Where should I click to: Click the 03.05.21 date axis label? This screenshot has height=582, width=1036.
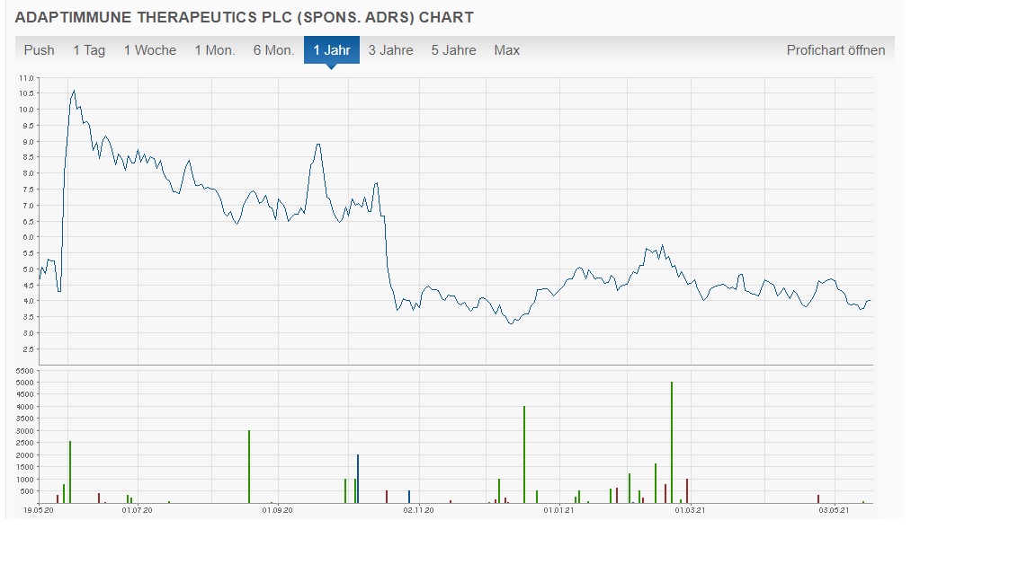pyautogui.click(x=834, y=510)
